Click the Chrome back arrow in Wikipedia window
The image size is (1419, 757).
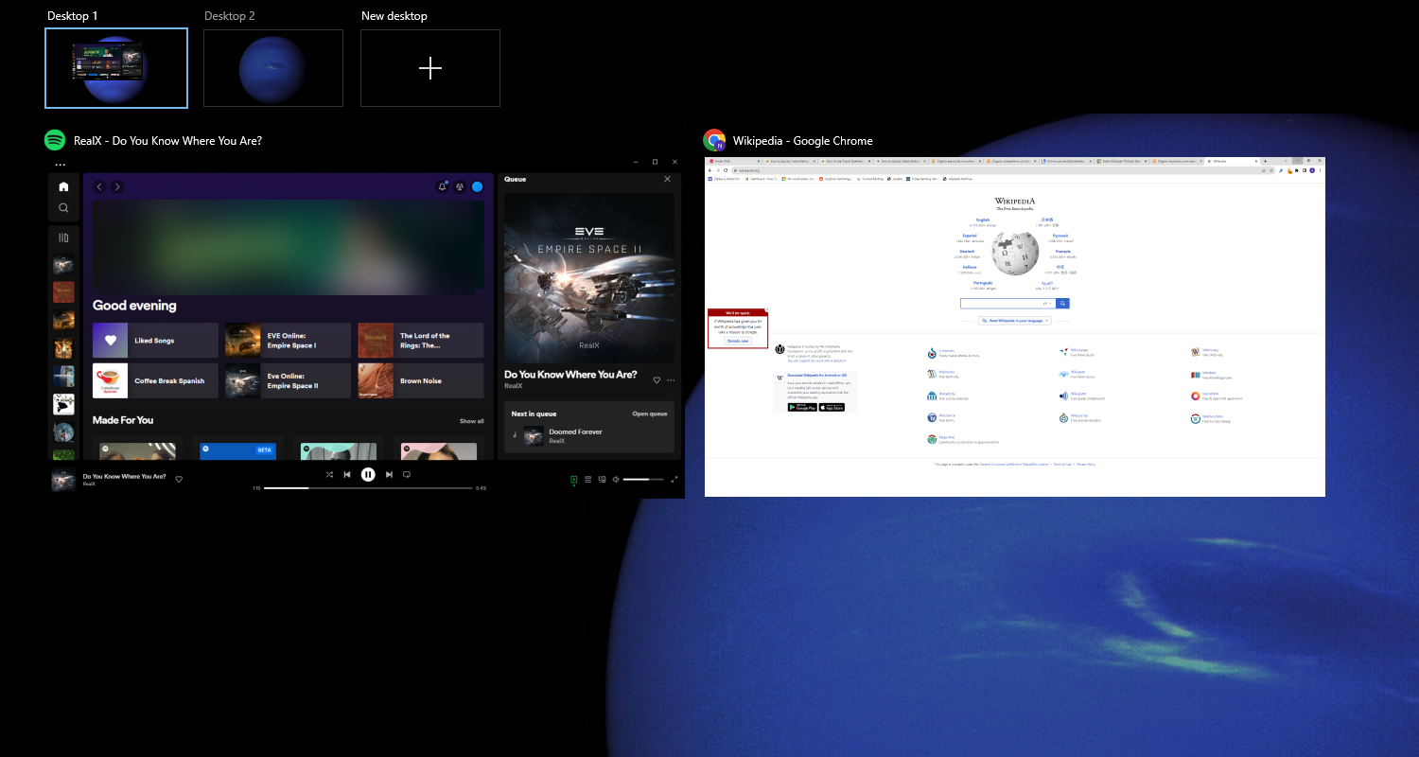709,170
